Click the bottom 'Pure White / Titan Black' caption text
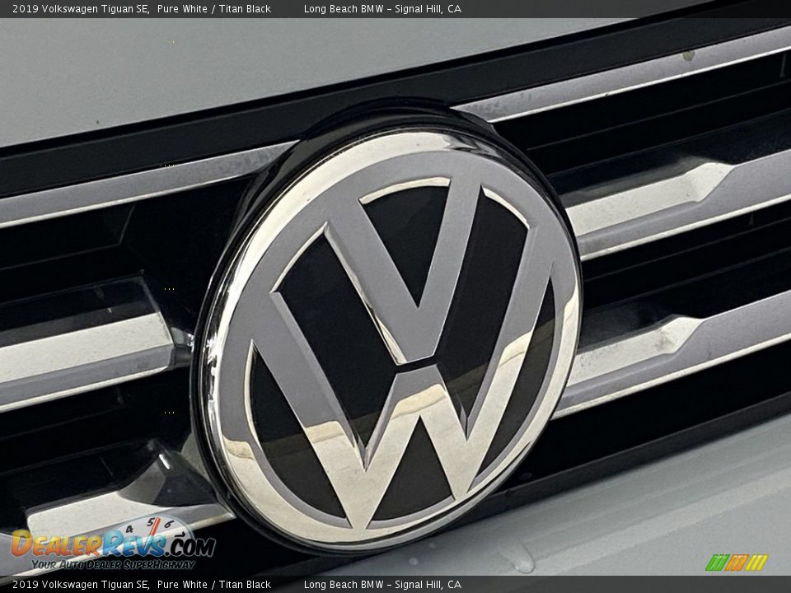Screen dimensions: 791x593 pyautogui.click(x=214, y=585)
